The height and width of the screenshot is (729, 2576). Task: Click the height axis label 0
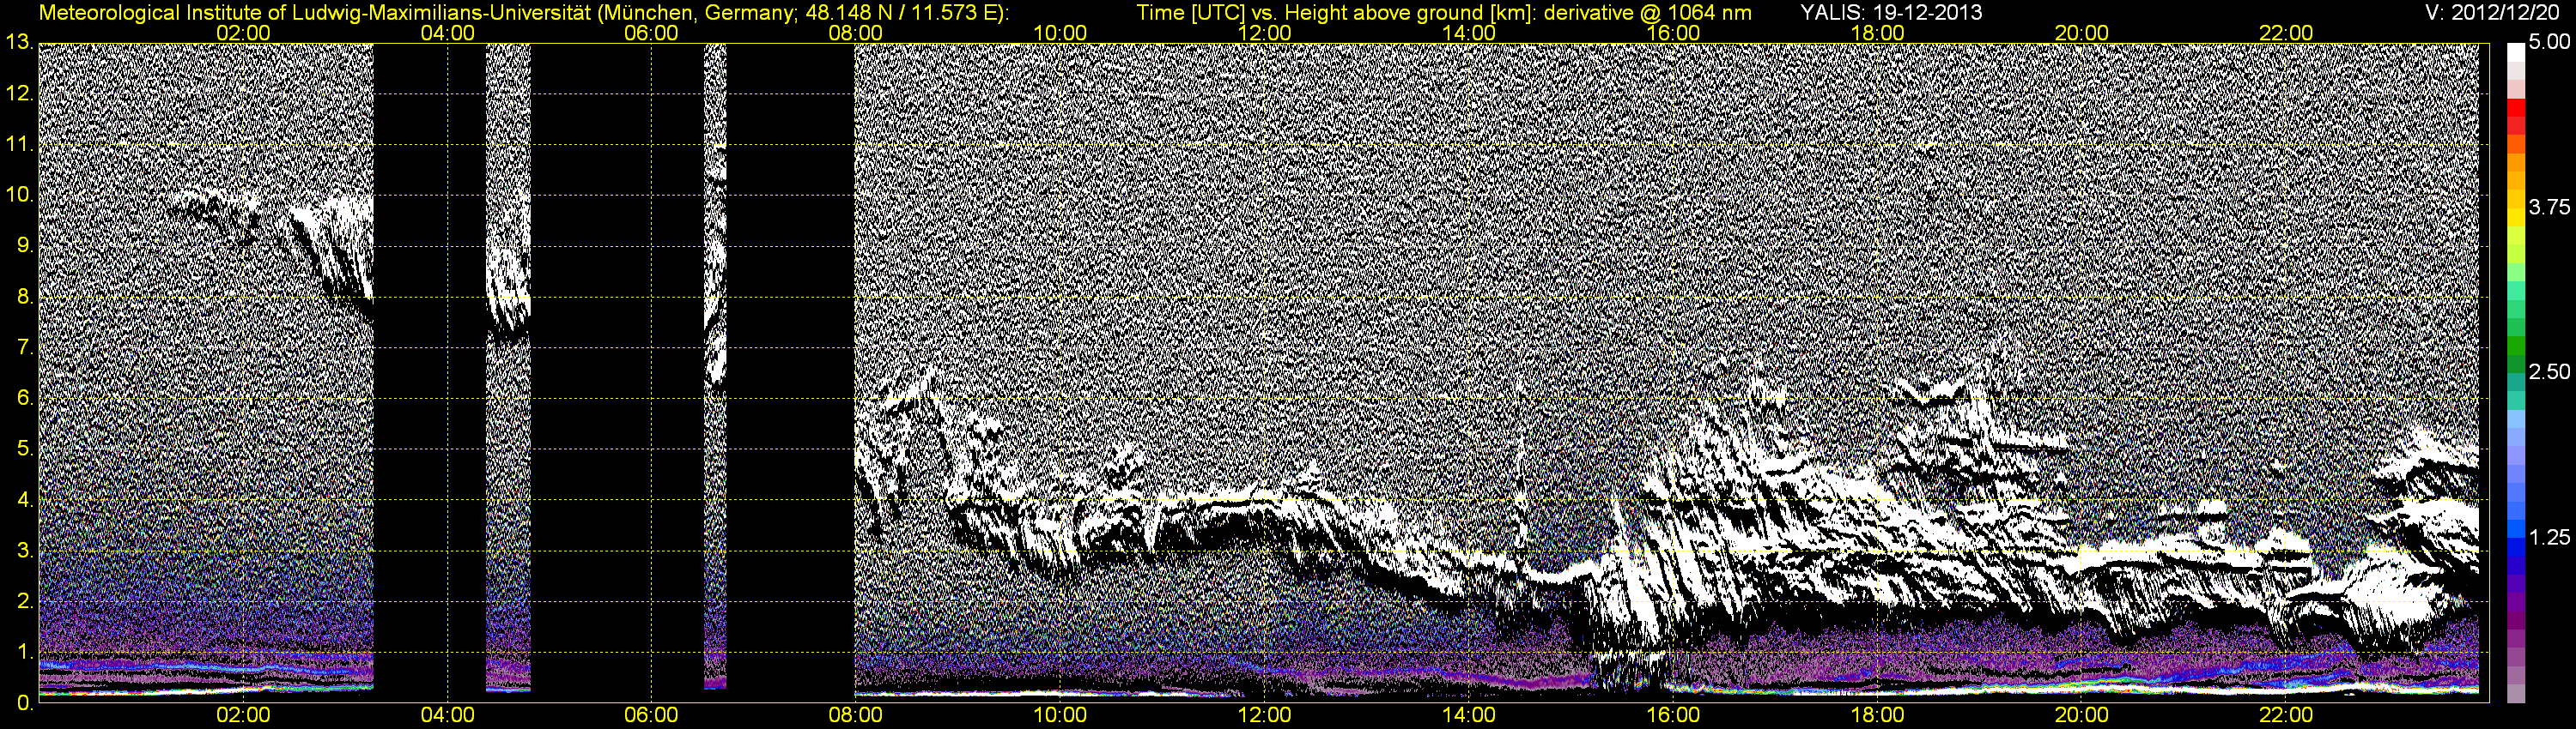(24, 702)
